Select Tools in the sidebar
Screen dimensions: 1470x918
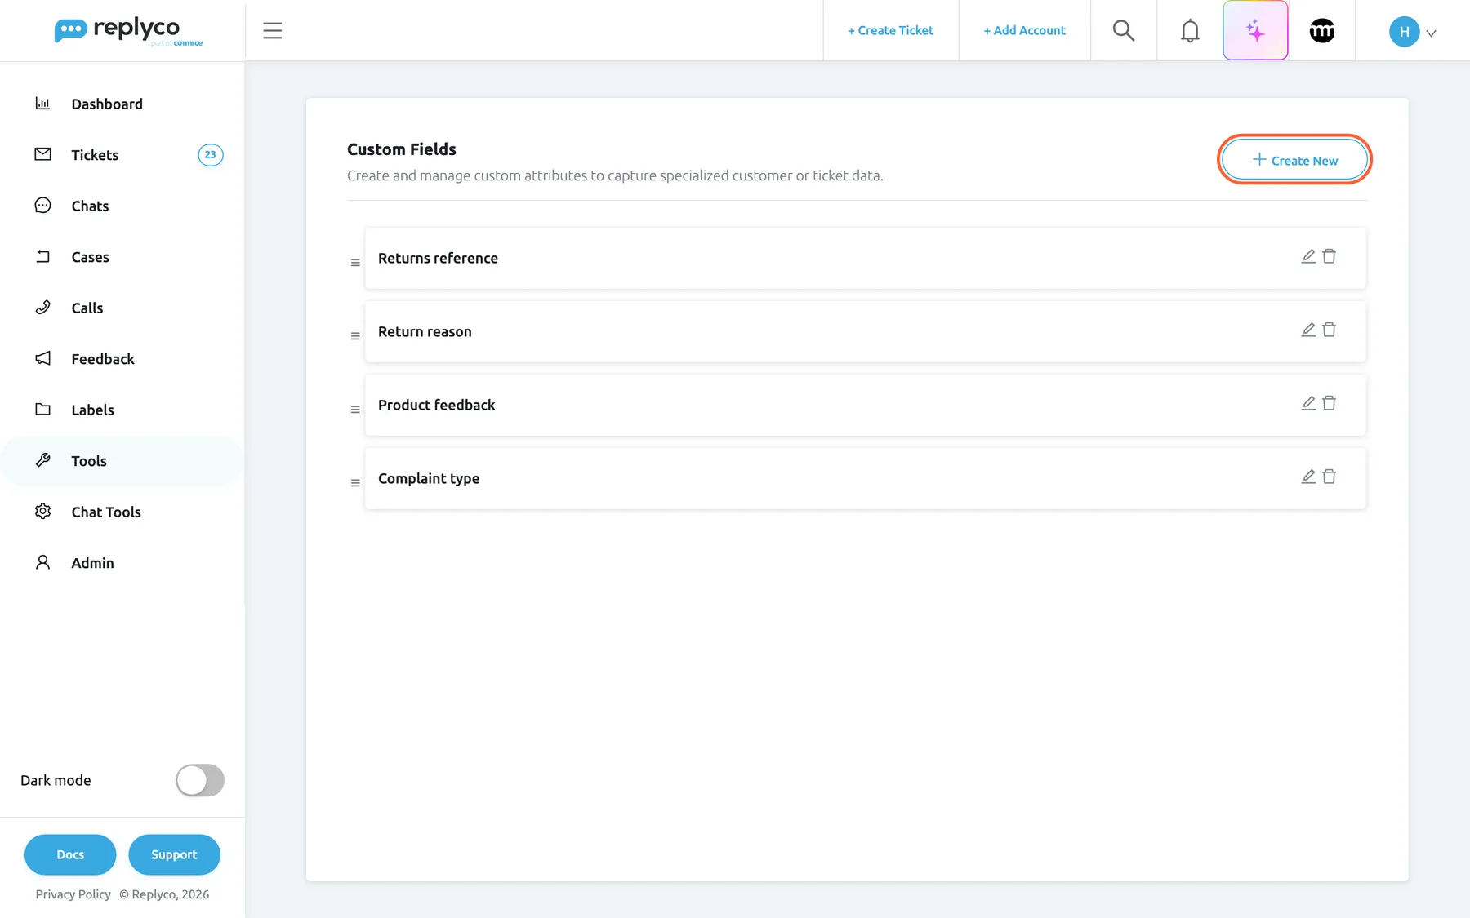tap(122, 461)
